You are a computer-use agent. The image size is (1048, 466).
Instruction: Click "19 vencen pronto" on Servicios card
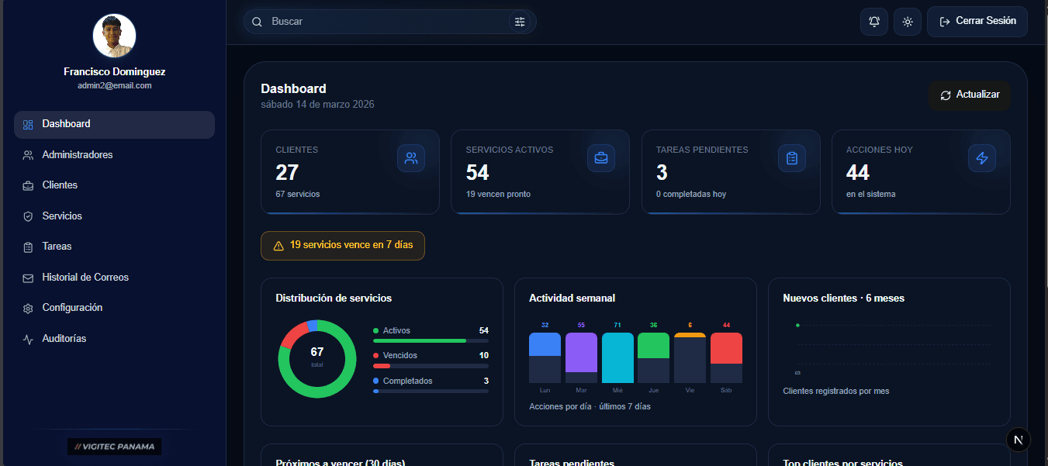click(498, 194)
